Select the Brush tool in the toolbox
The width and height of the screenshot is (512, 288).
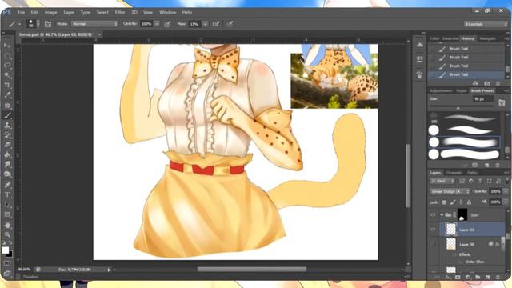coord(7,115)
